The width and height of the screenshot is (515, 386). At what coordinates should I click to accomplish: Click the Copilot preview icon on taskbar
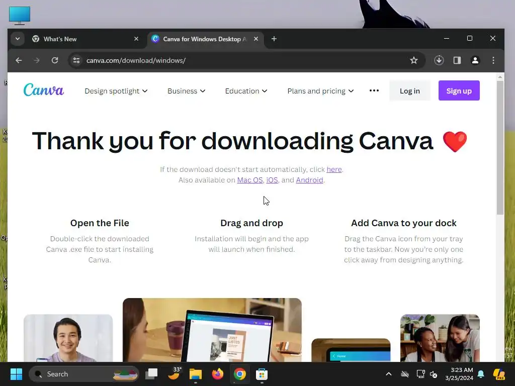pos(499,374)
